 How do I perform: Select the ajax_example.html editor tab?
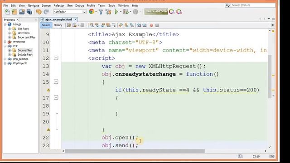pyautogui.click(x=58, y=19)
